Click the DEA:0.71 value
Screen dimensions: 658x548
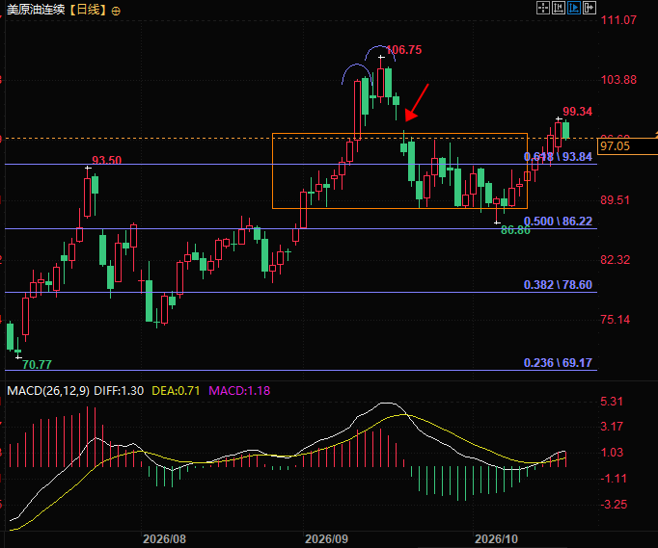point(176,391)
